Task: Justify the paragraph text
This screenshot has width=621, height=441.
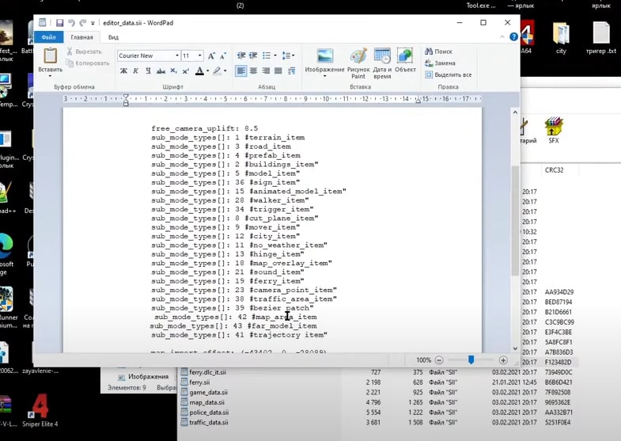Action: click(278, 71)
